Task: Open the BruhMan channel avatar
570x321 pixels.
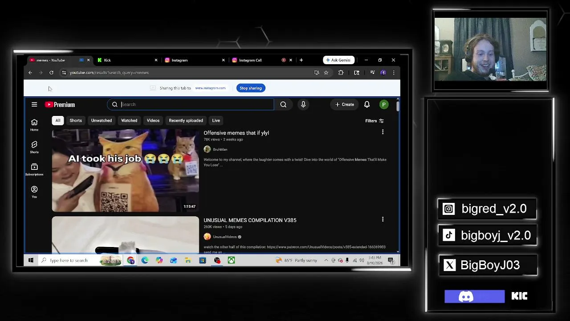Action: click(207, 149)
